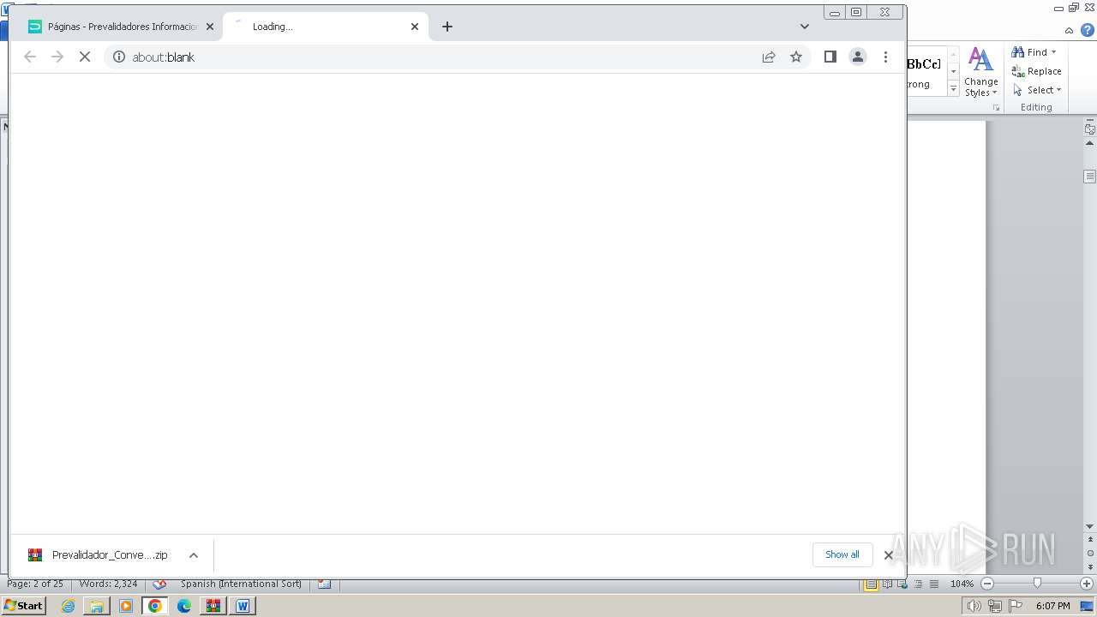This screenshot has width=1097, height=617.
Task: Open Select Browse Object button in Word
Action: pos(1090,554)
